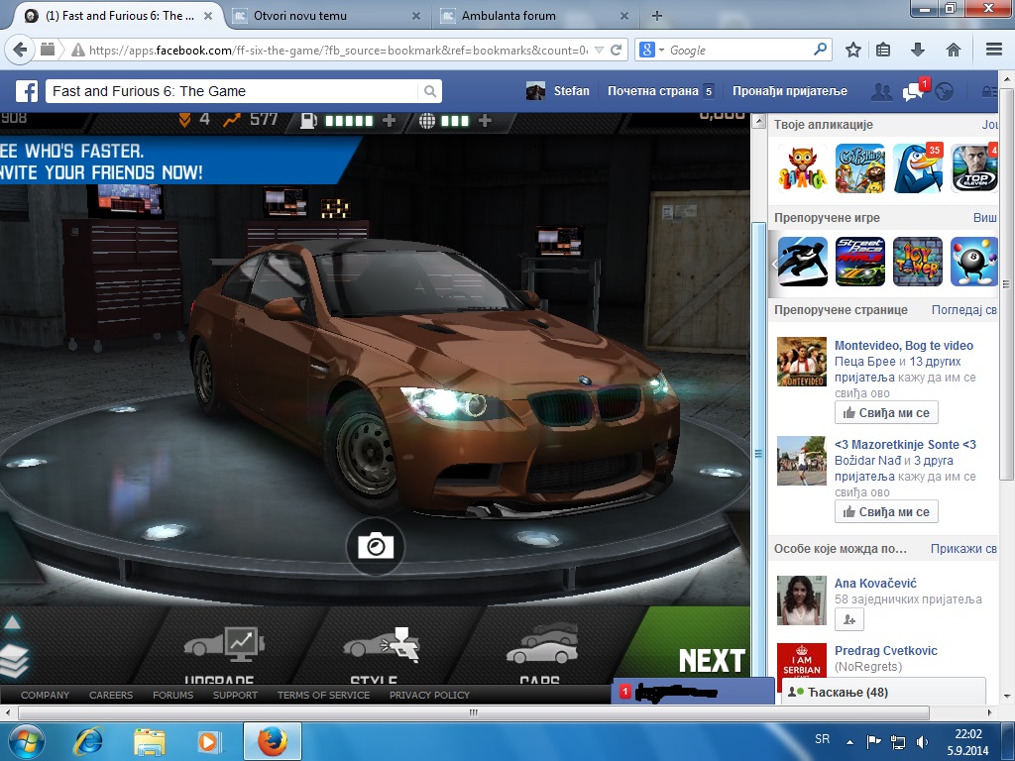
Task: Open the 8 ball pool game
Action: point(974,262)
